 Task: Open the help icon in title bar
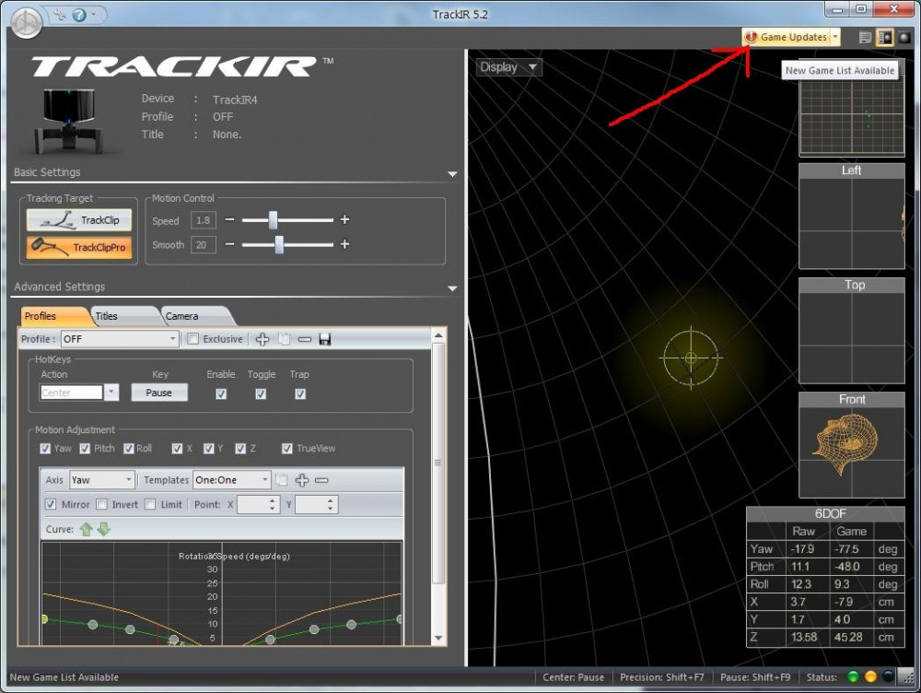click(79, 15)
